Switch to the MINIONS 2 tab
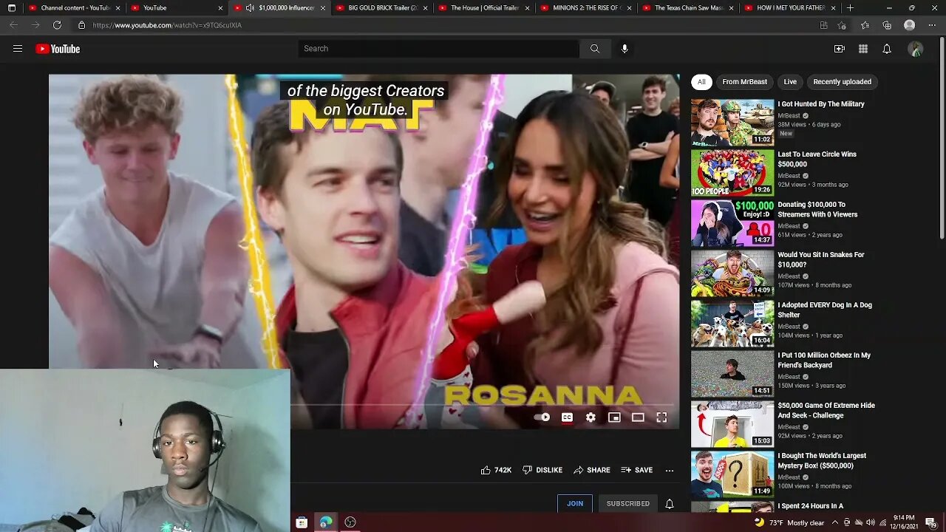This screenshot has width=946, height=532. (x=587, y=7)
